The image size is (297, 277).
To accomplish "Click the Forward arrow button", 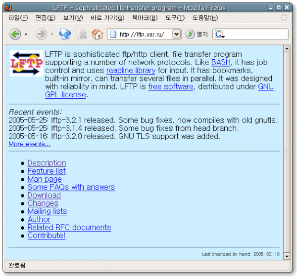I will (41, 34).
